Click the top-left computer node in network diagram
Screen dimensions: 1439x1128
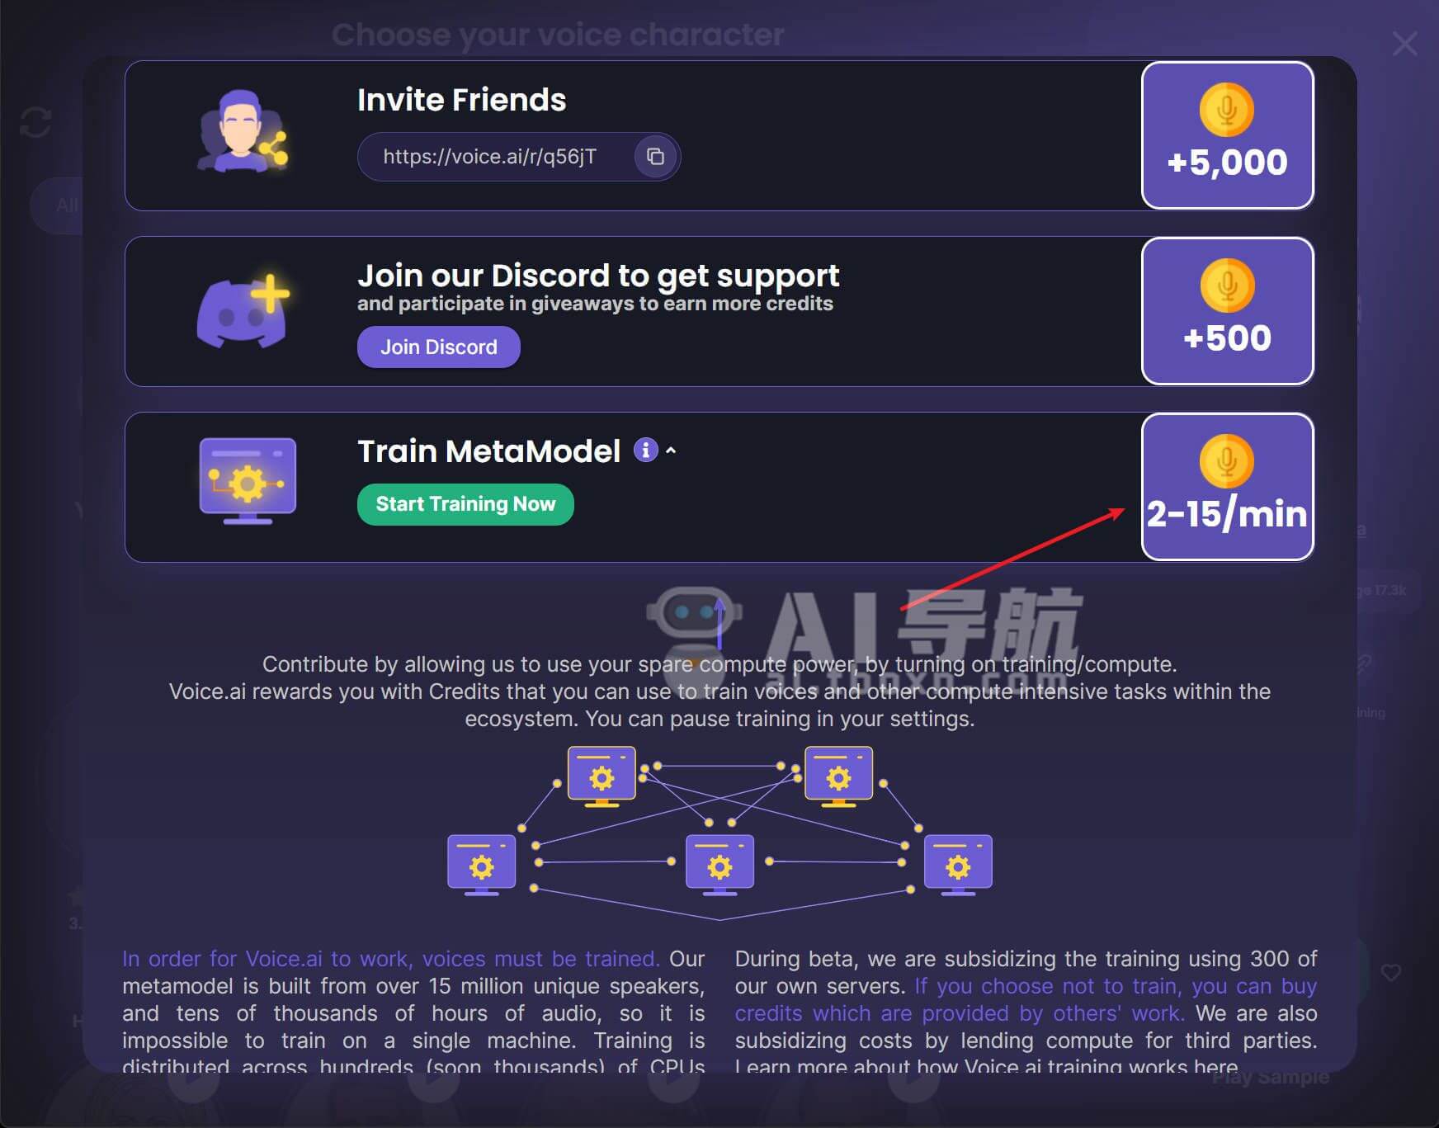click(602, 776)
